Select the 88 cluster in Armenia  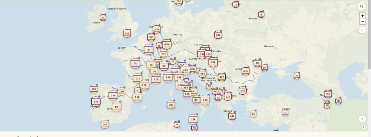click(x=327, y=105)
